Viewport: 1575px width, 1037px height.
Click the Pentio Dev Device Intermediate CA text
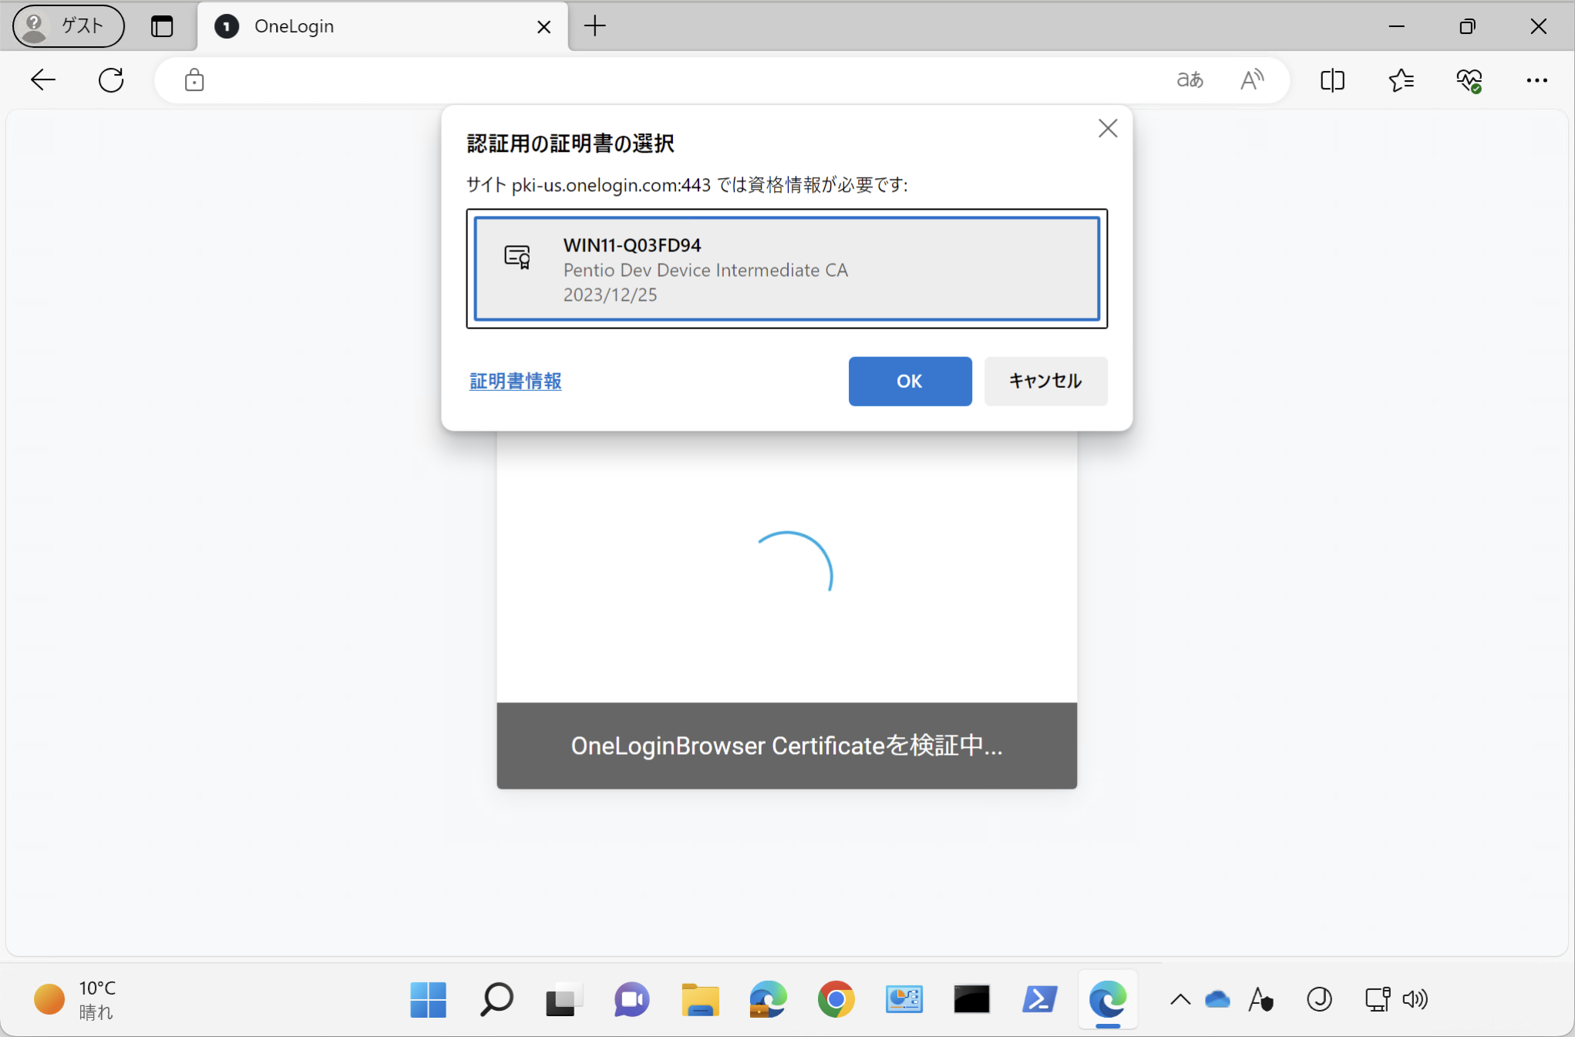click(705, 270)
